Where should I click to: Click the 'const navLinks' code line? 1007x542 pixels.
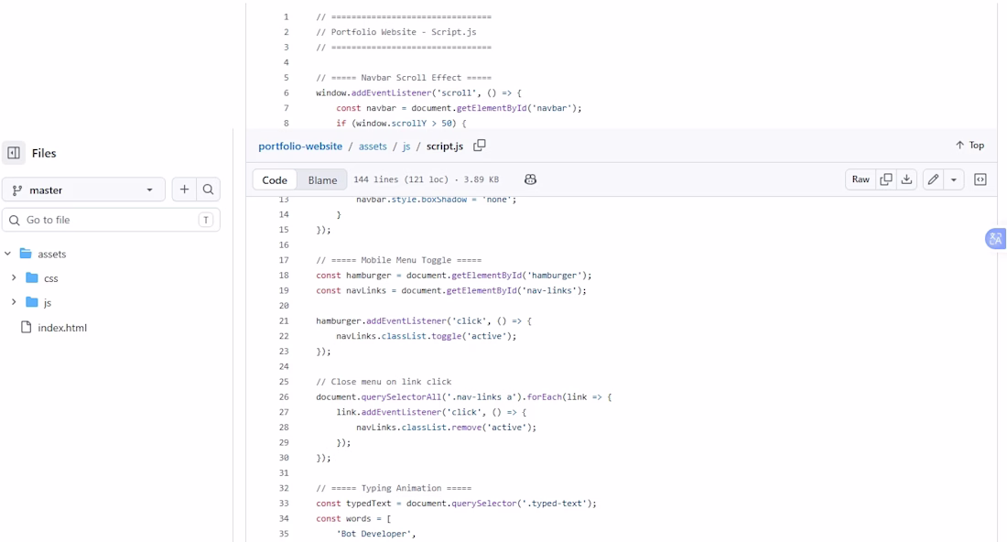(x=450, y=290)
